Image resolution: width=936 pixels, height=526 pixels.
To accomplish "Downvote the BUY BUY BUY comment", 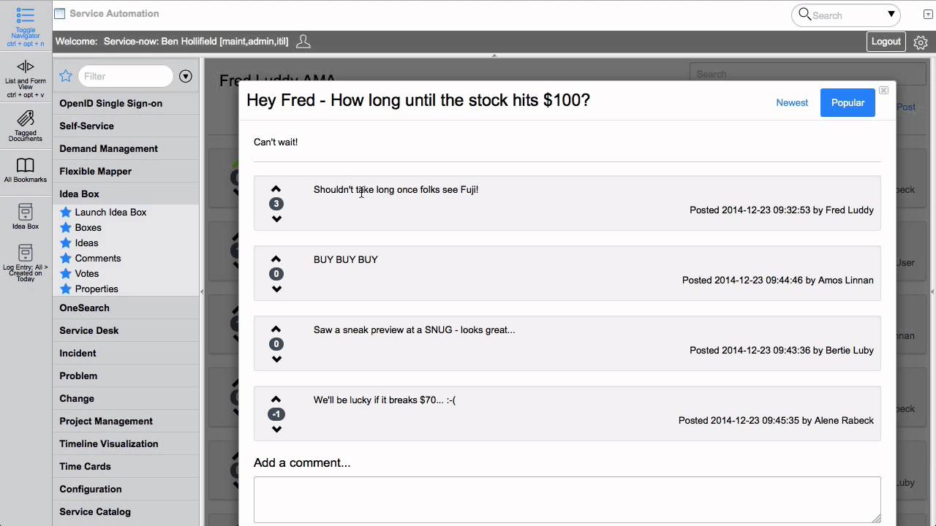I will (x=276, y=289).
